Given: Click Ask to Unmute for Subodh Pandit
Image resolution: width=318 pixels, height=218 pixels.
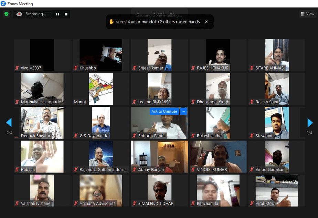Looking at the screenshot, I should point(164,111).
